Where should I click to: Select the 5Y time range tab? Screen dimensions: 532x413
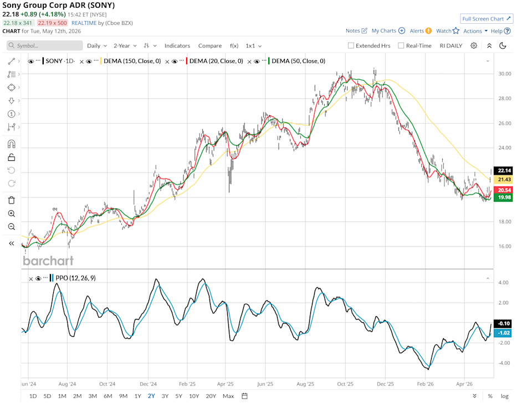[178, 396]
